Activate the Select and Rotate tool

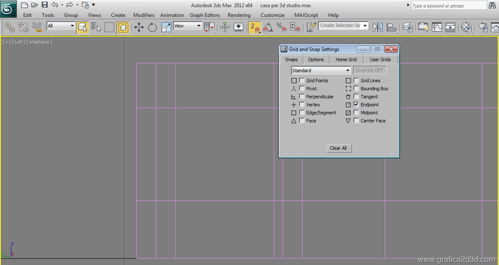(153, 27)
